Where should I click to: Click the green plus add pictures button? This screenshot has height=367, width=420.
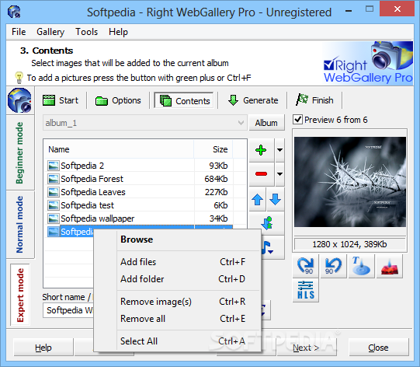pos(261,150)
